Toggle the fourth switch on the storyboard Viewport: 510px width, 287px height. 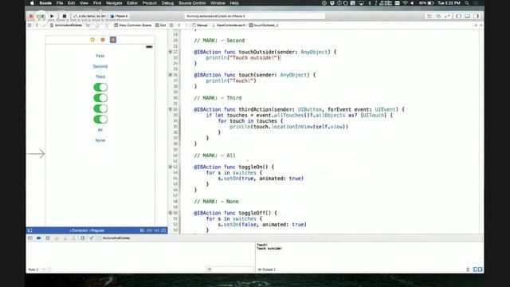(x=100, y=120)
